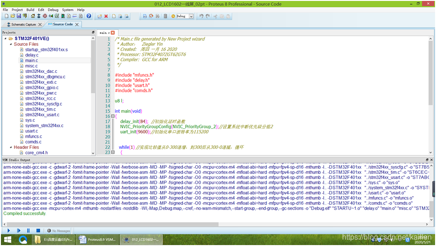
Task: Click the output panel horizontal scrollbar
Action: point(113,224)
